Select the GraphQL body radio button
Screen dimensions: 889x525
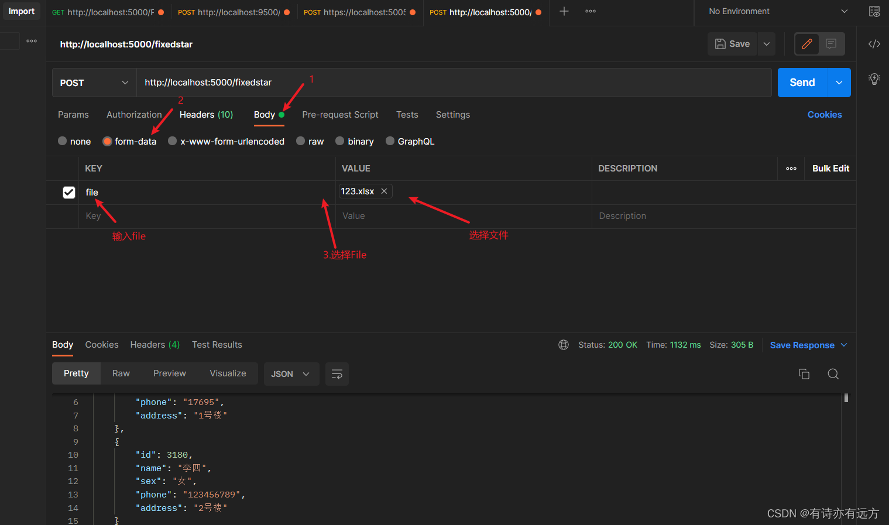coord(390,141)
